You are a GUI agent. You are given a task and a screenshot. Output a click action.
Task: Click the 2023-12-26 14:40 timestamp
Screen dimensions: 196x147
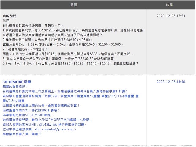click(171, 82)
